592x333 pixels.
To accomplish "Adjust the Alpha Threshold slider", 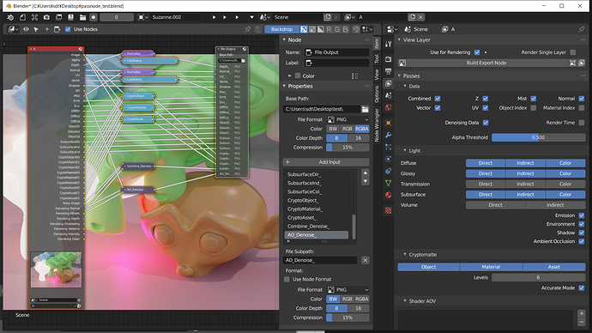I will (x=539, y=137).
